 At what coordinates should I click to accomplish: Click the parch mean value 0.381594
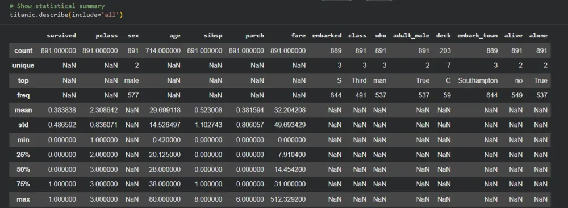tap(250, 111)
